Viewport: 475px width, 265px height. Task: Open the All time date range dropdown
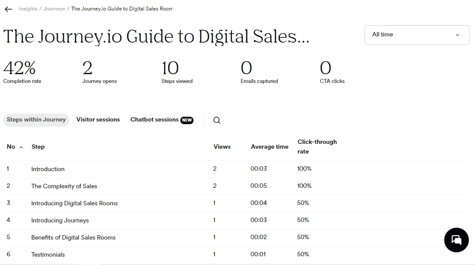coord(417,35)
